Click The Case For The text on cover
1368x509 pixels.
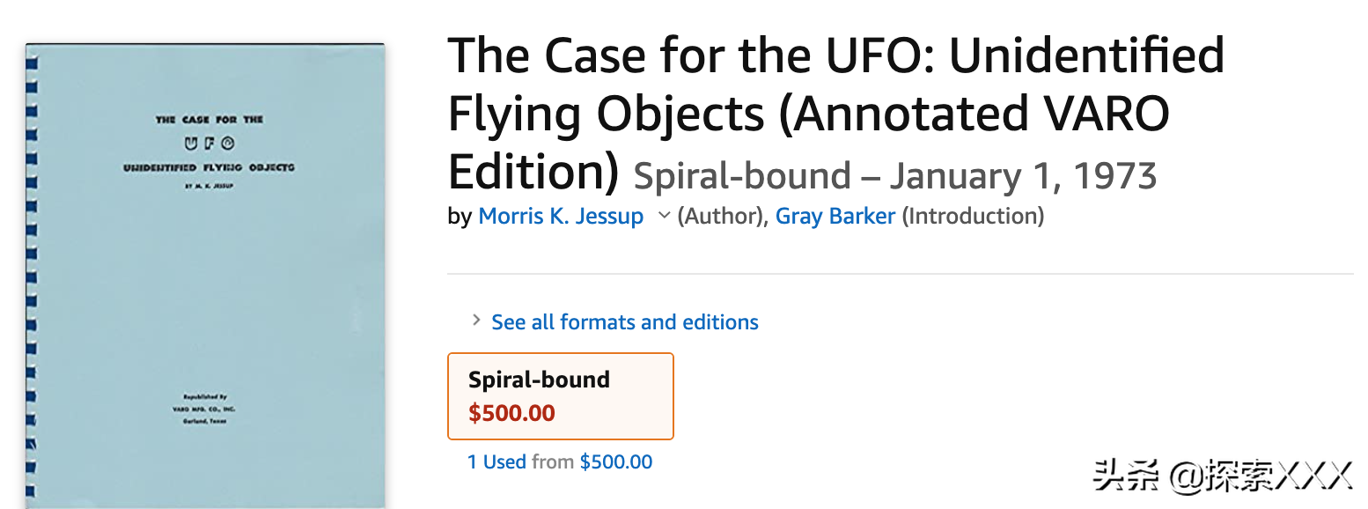pos(210,119)
